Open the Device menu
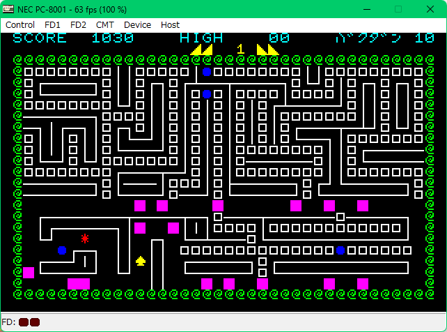The height and width of the screenshot is (332, 447). pos(137,25)
